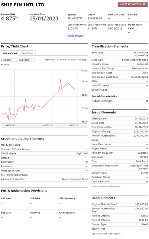The height and width of the screenshot is (239, 149).
Task: Click the 05/2018 label on chart timeline
Action: click(47, 125)
